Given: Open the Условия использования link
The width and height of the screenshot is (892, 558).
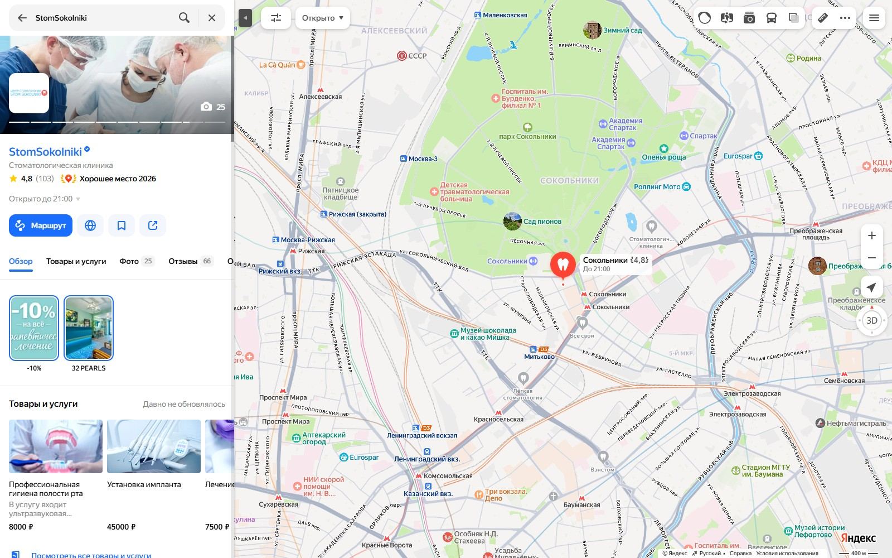Looking at the screenshot, I should coord(787,554).
